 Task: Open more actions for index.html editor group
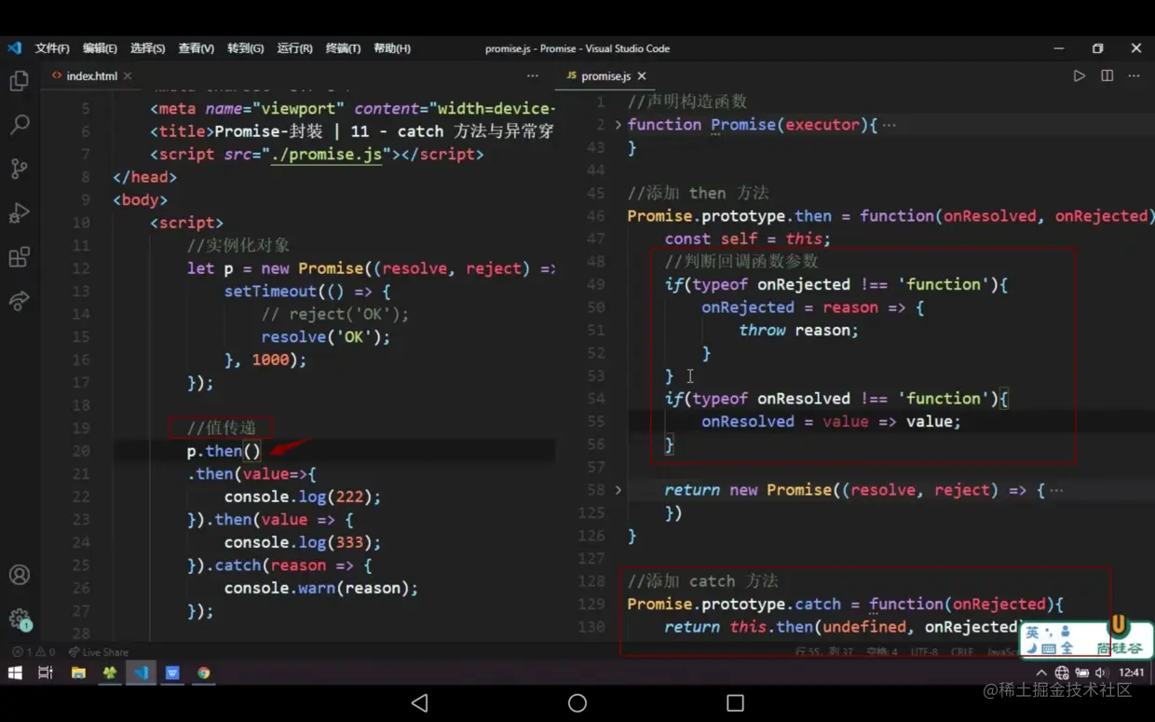[x=533, y=75]
